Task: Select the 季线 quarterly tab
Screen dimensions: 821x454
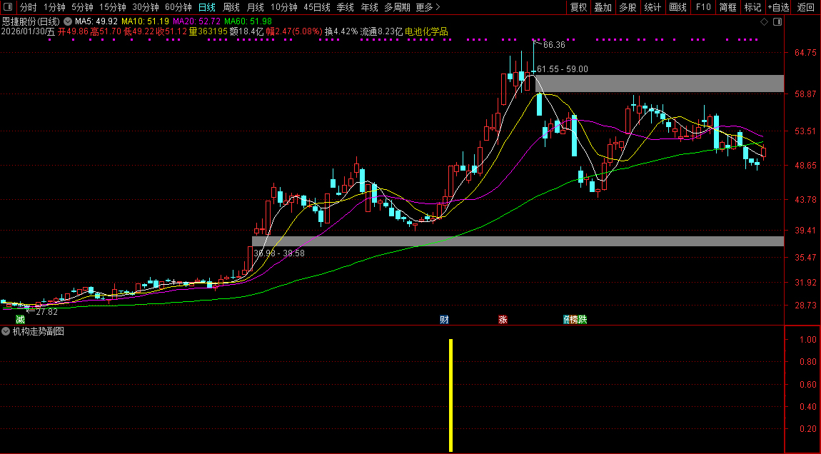Action: (345, 7)
